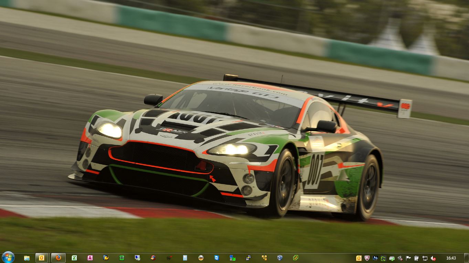Open Windows Explorer from the taskbar
The width and height of the screenshot is (469, 263).
pos(26,258)
